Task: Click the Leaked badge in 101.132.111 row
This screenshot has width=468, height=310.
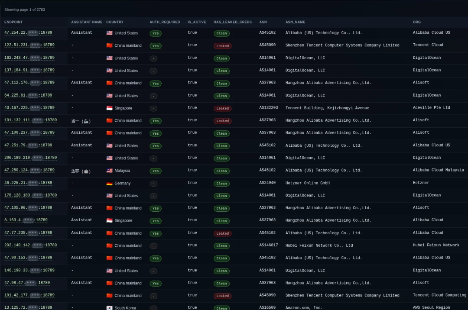Action: (x=222, y=121)
